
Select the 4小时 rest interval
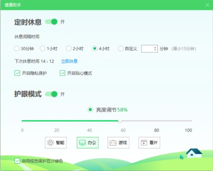coord(95,48)
